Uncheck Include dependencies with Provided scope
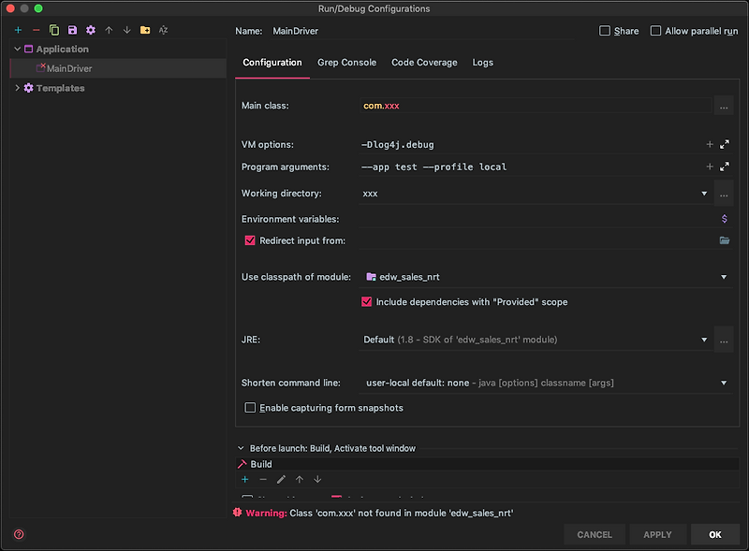 click(x=366, y=301)
